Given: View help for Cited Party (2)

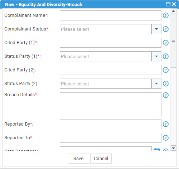Looking at the screenshot, I should tap(166, 70).
